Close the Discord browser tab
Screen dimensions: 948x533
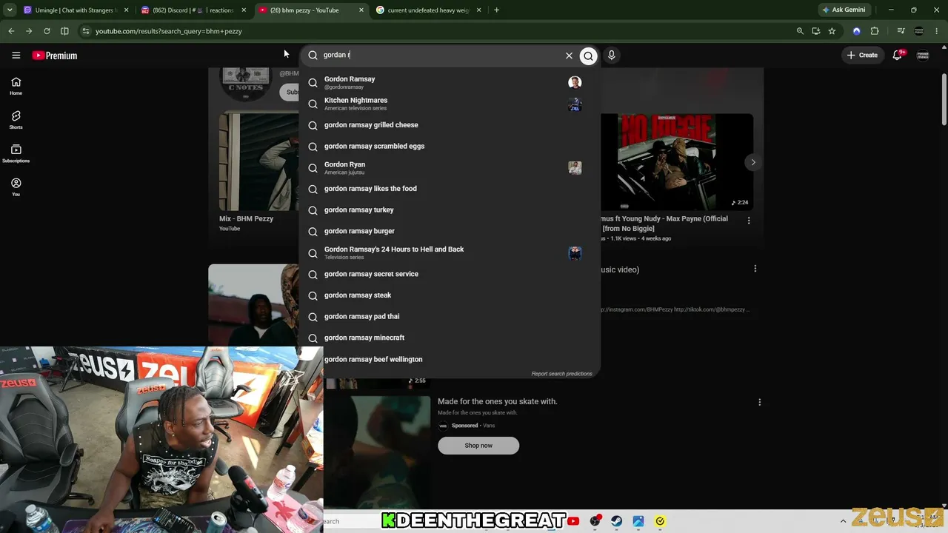(x=244, y=10)
